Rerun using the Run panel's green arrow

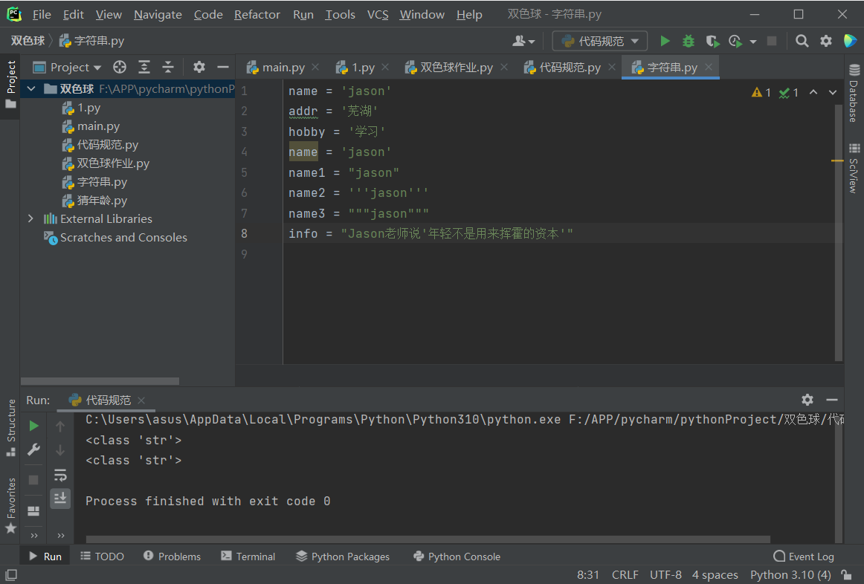[33, 426]
